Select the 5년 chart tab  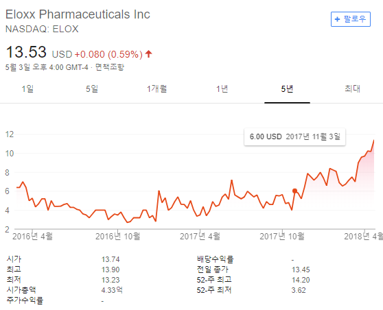(287, 89)
